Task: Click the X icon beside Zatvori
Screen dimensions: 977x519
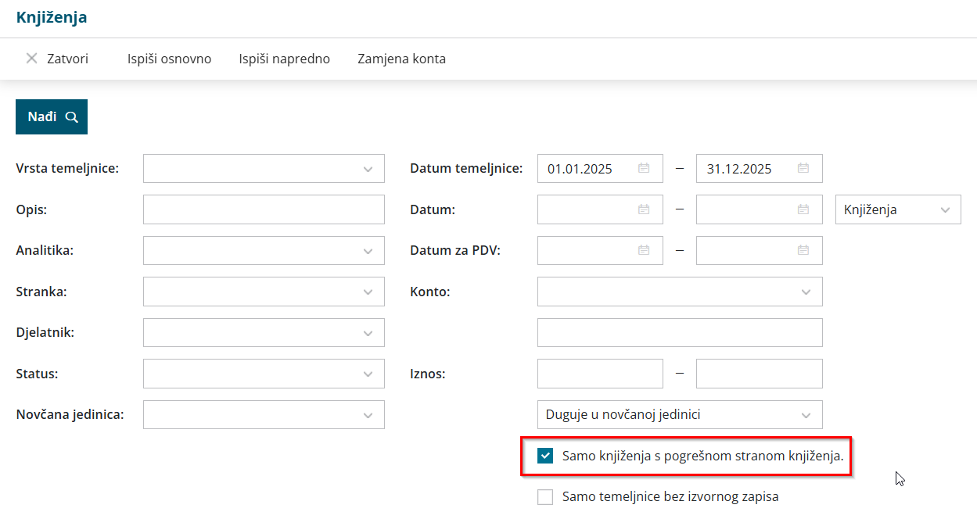Action: coord(32,59)
